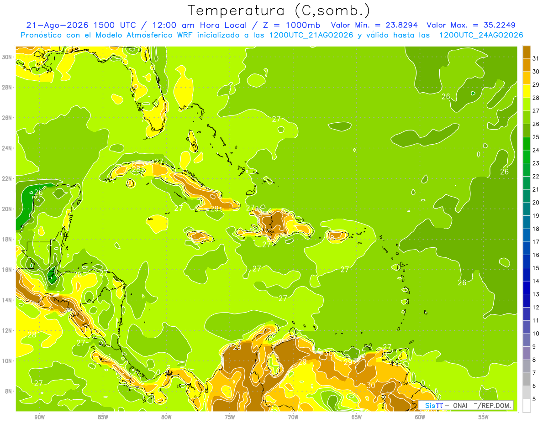Click the "80W" longitude axis label
This screenshot has height=423, width=548.
166,417
